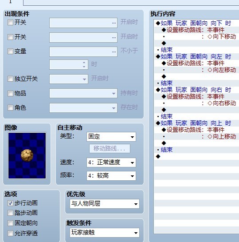Enable the 物品 condition checkbox

[10, 93]
